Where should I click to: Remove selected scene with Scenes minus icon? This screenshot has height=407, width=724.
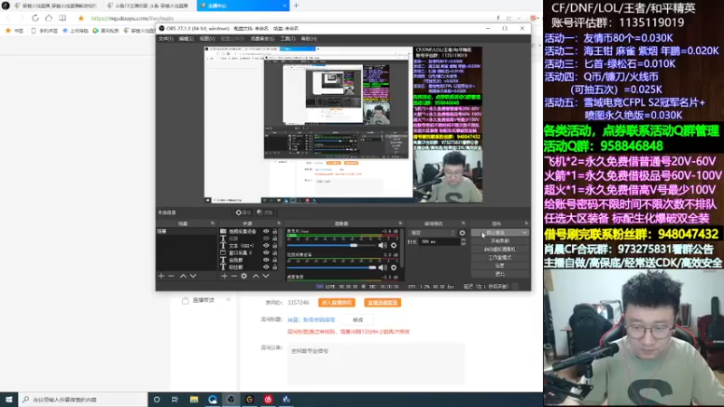coord(171,276)
